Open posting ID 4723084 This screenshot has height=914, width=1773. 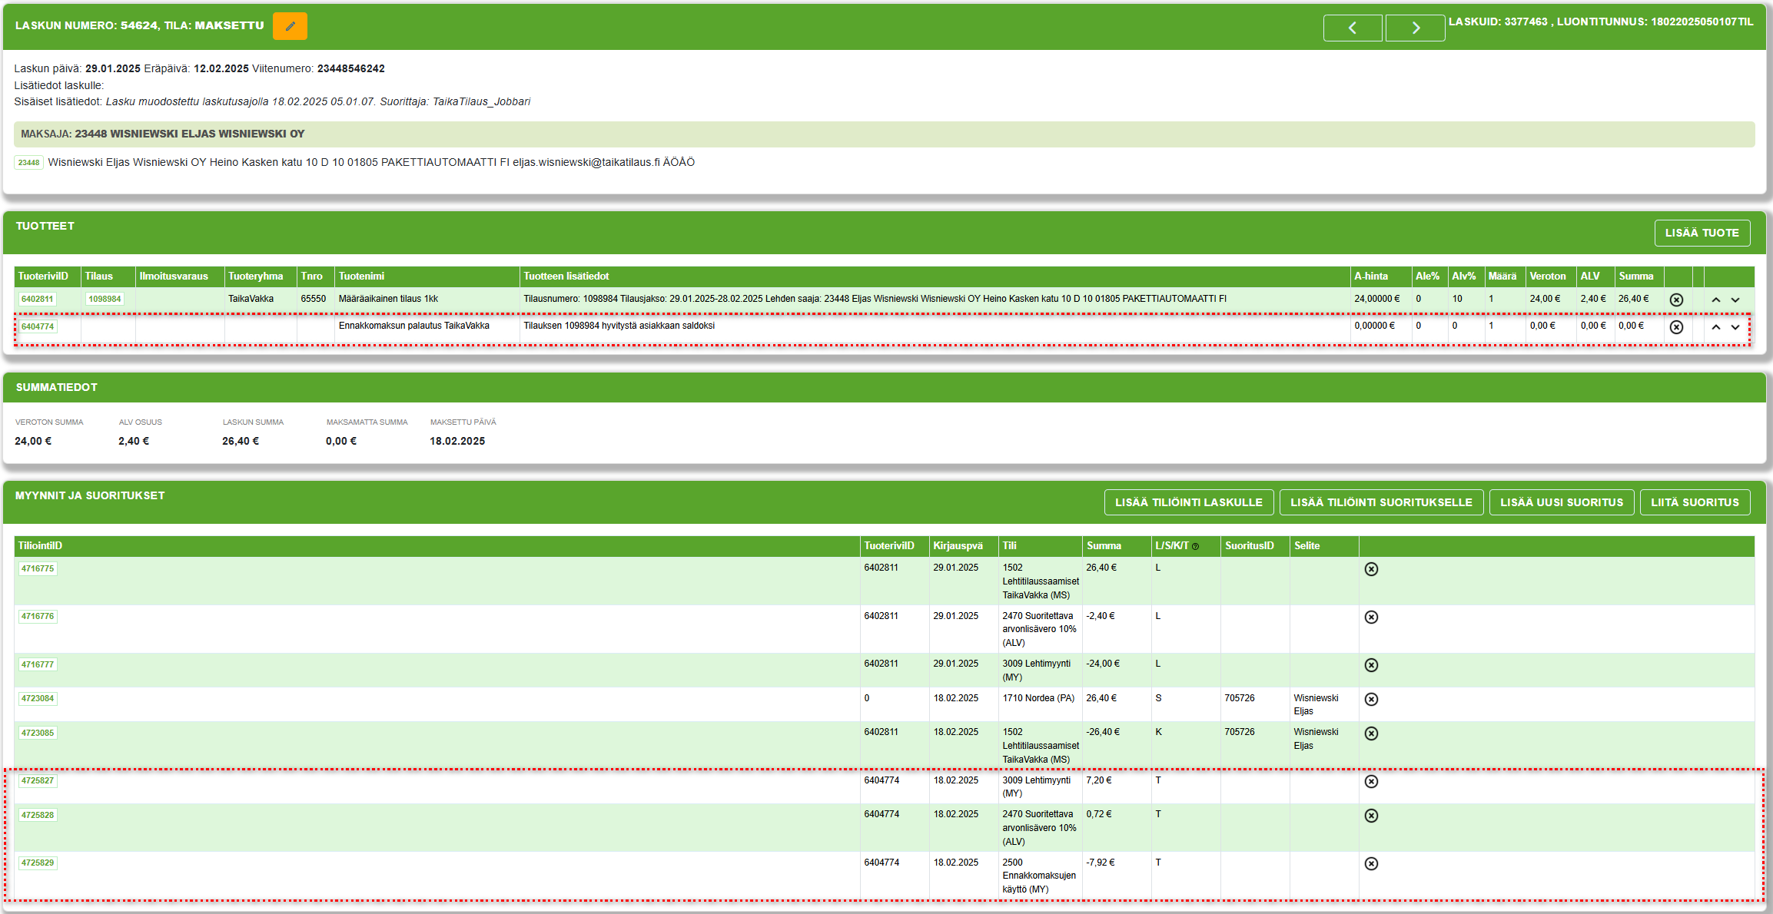[x=38, y=699]
